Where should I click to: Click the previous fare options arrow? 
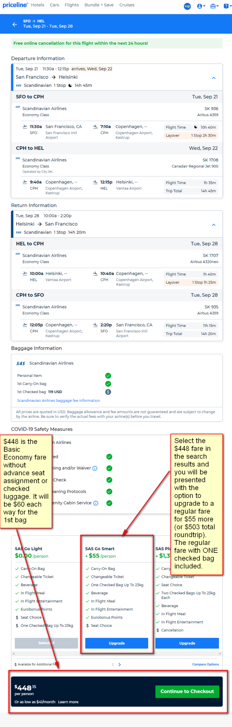(113, 665)
